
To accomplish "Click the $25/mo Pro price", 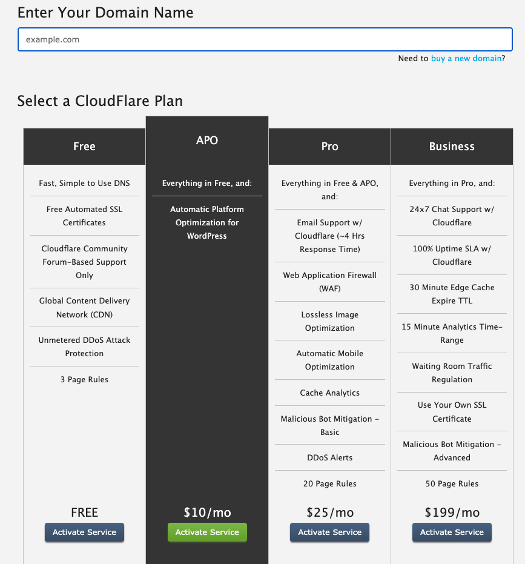I will coord(329,513).
